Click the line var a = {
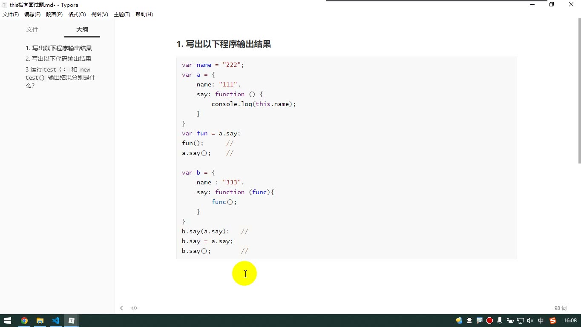Viewport: 581px width, 327px height. tap(198, 75)
